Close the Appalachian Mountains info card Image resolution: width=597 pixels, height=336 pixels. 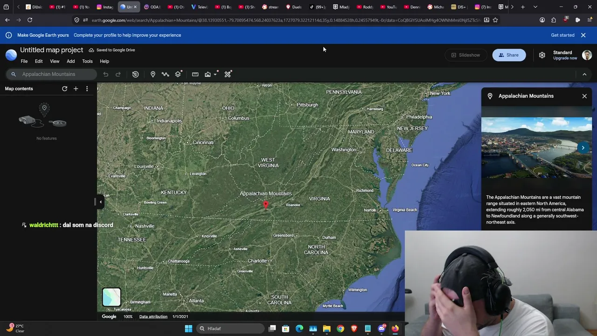(584, 96)
